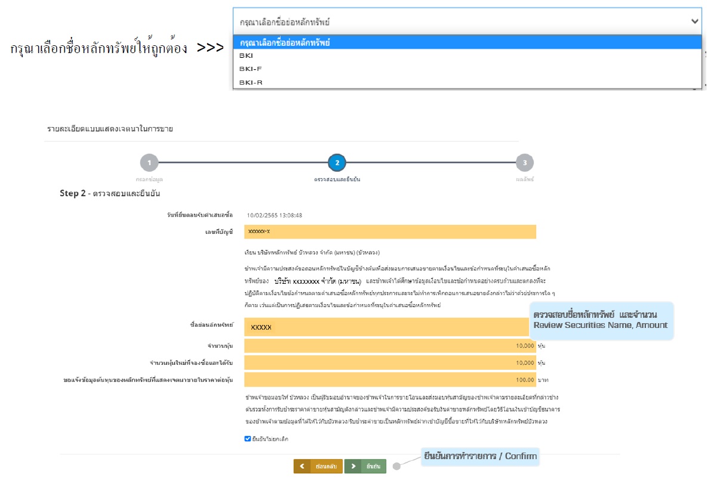Click the account number field xxxxxx-x
The height and width of the screenshot is (483, 720).
390,231
